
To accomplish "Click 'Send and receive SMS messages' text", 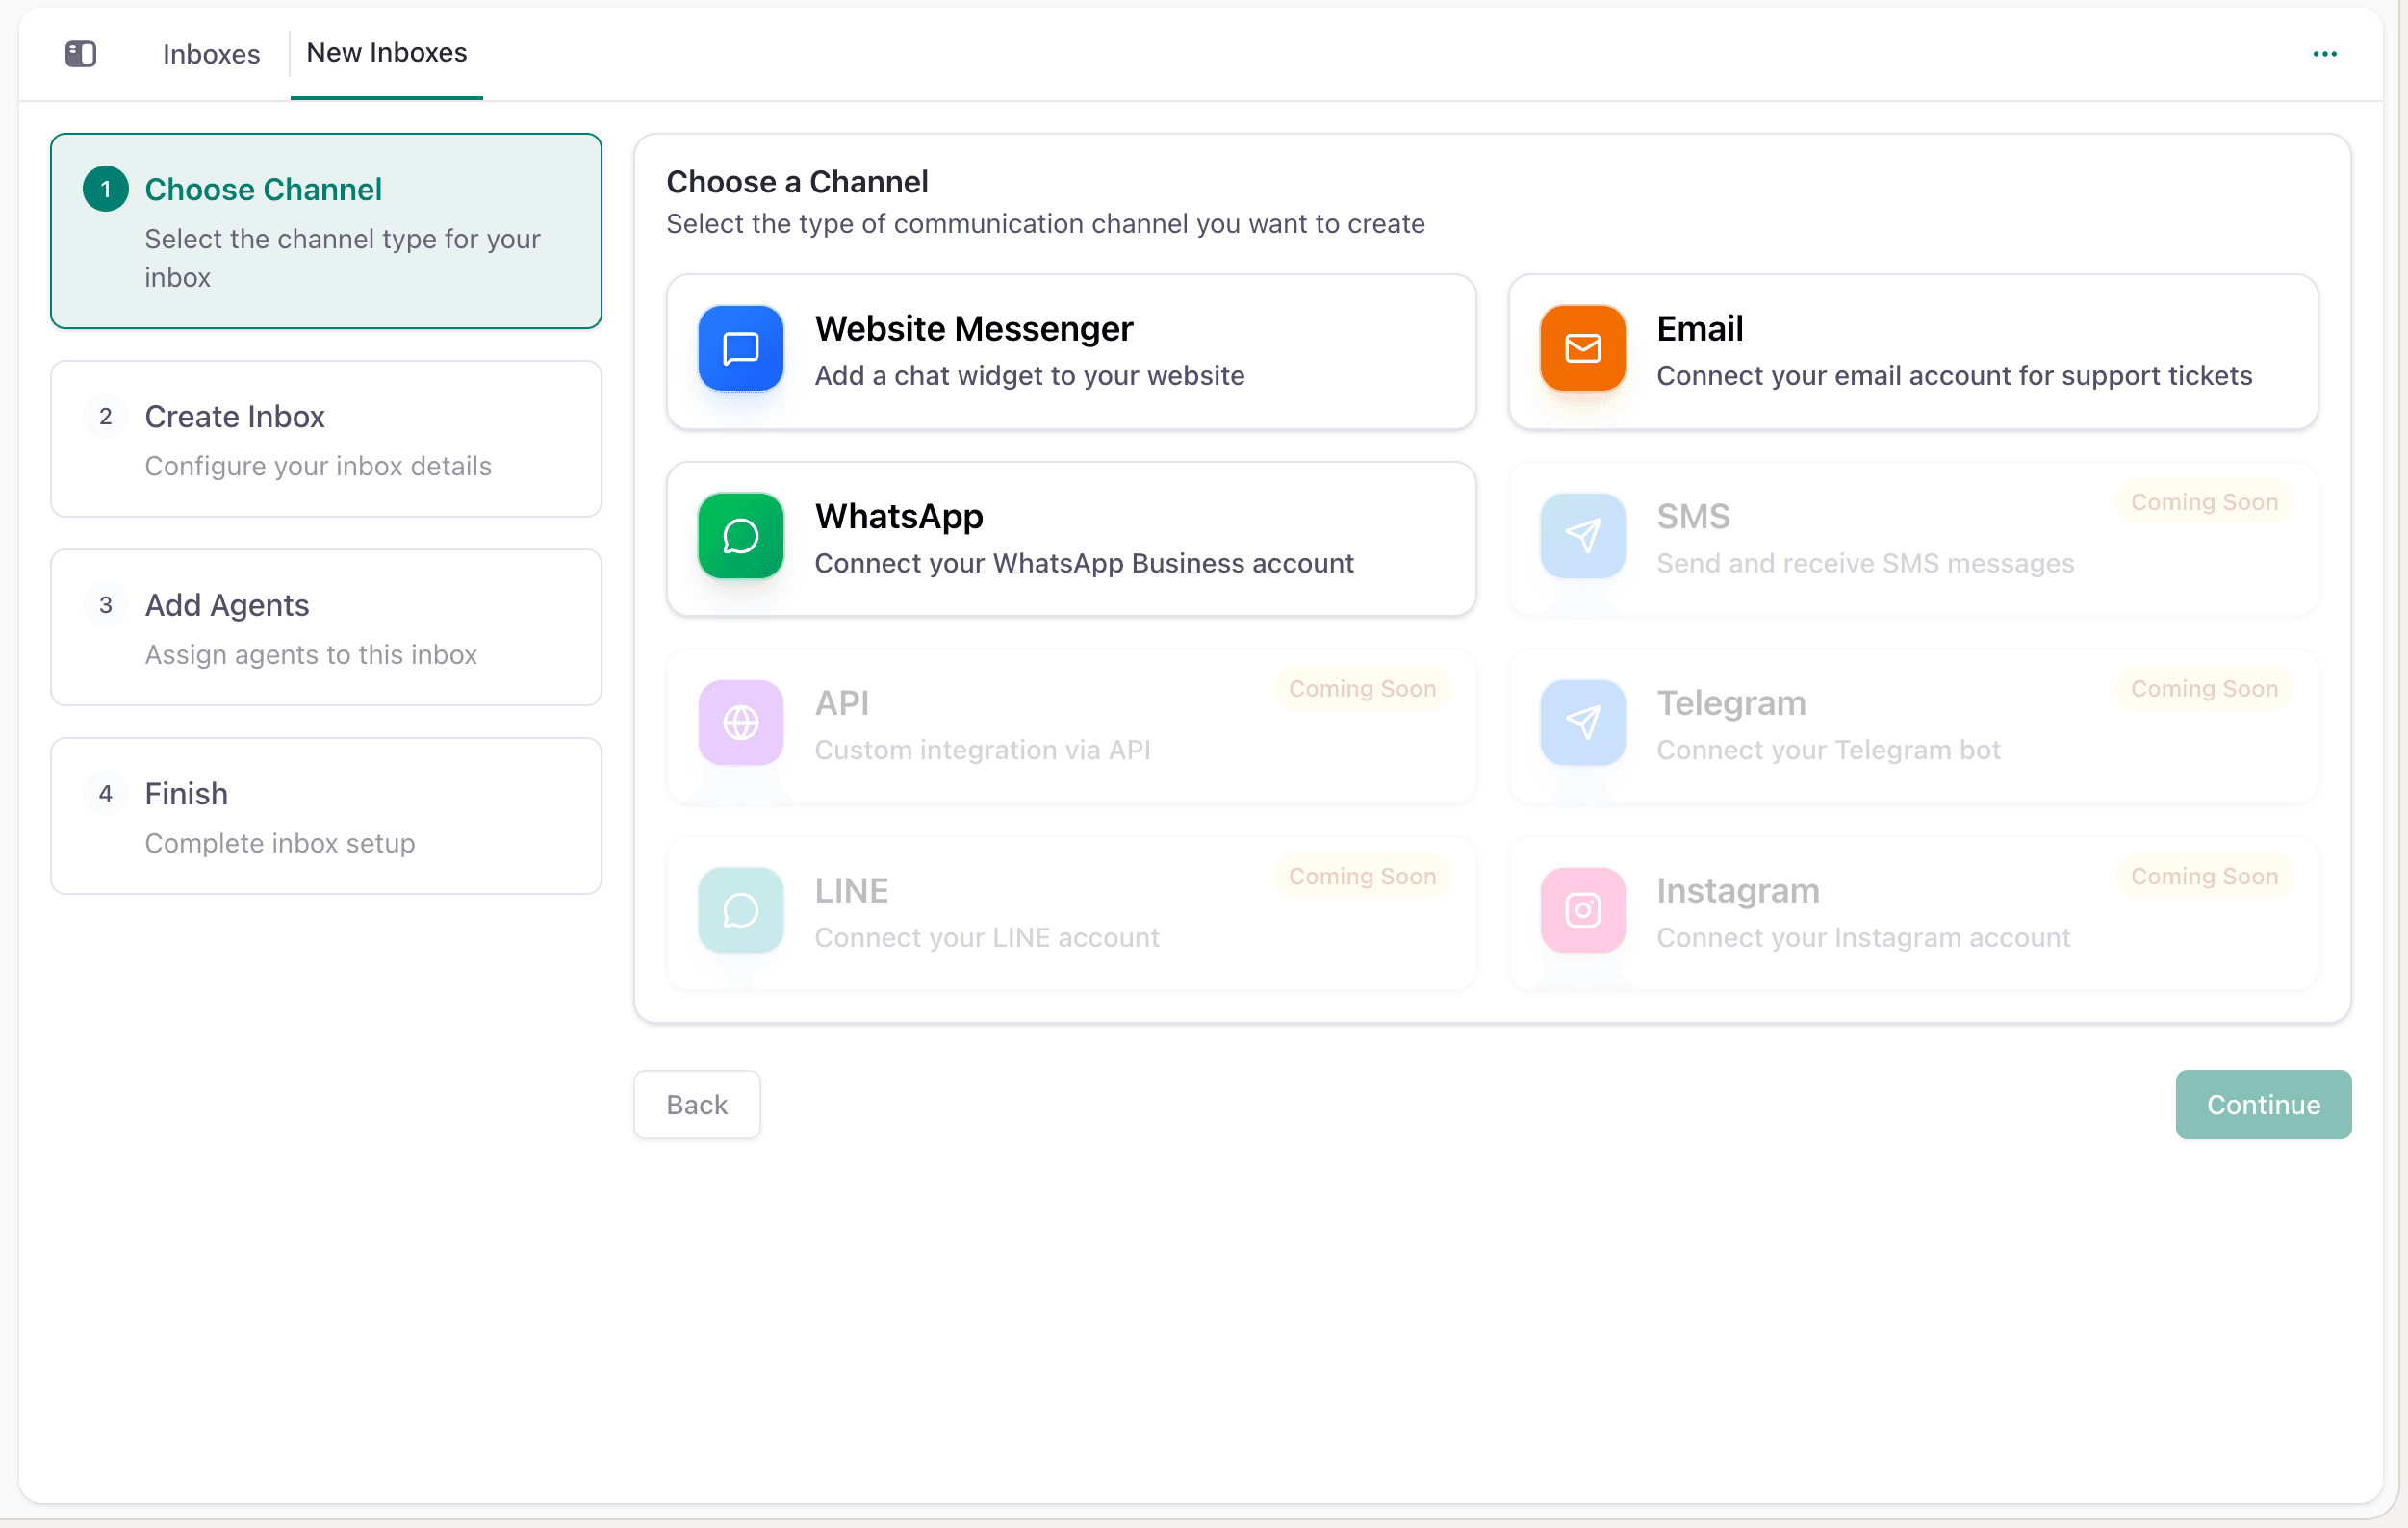I will pyautogui.click(x=1866, y=564).
